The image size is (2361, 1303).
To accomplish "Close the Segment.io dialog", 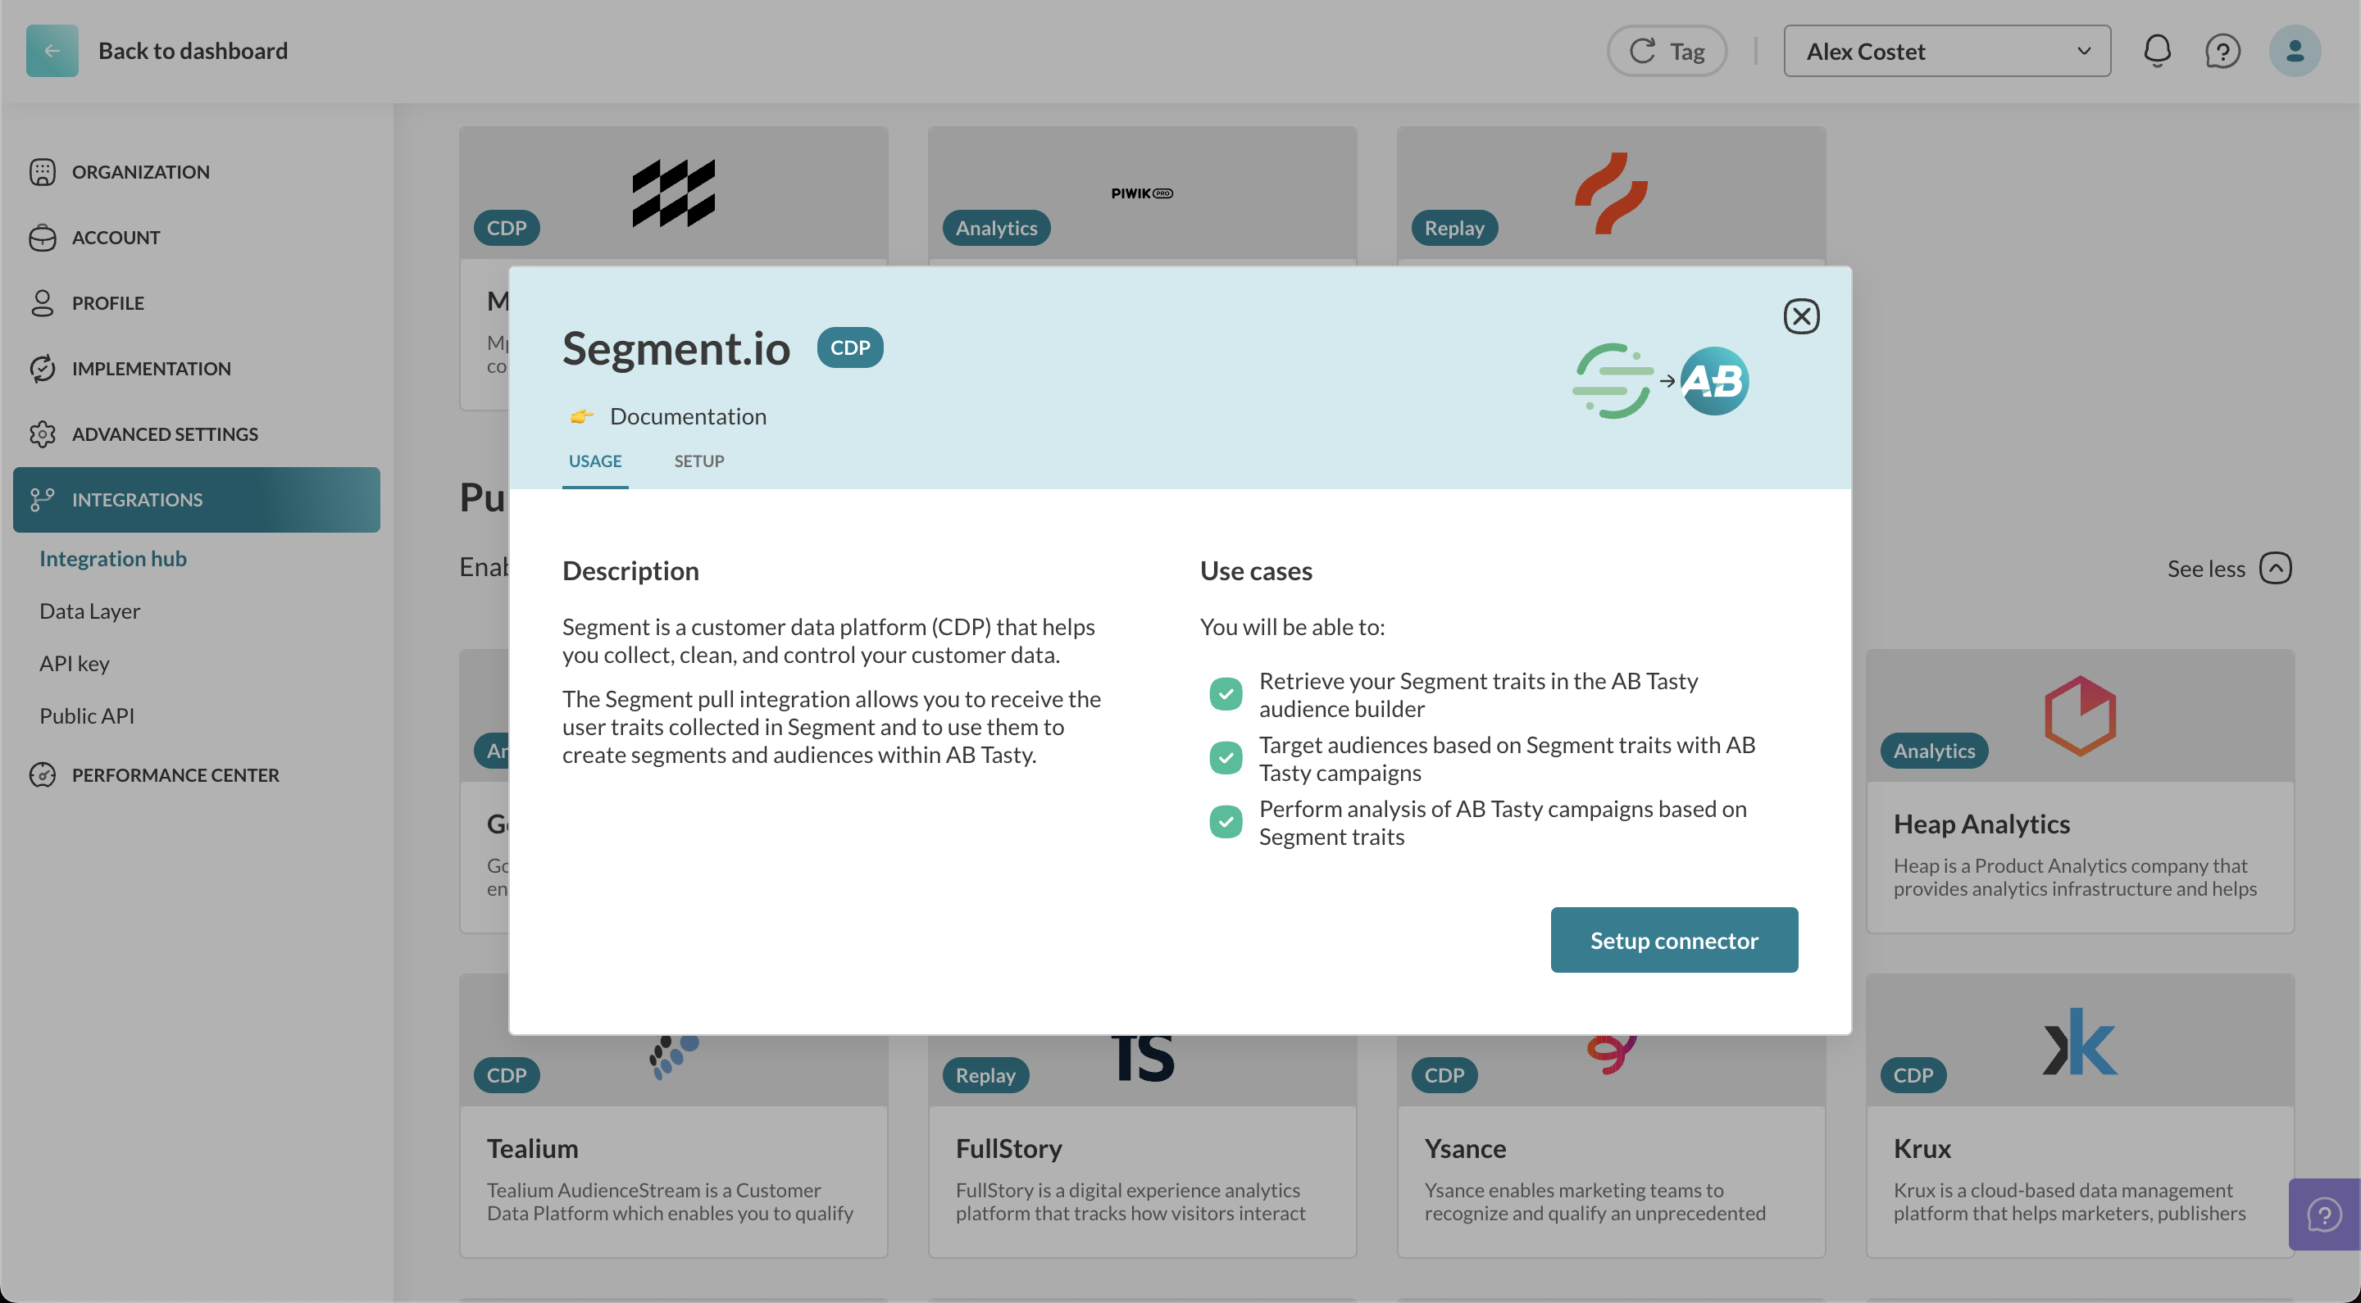I will point(1801,316).
